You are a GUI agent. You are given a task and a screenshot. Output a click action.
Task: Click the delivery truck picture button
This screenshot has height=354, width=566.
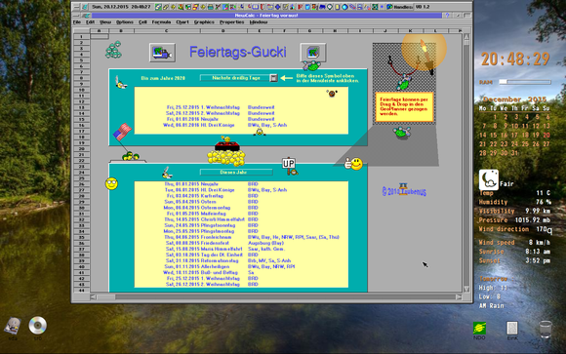162,53
